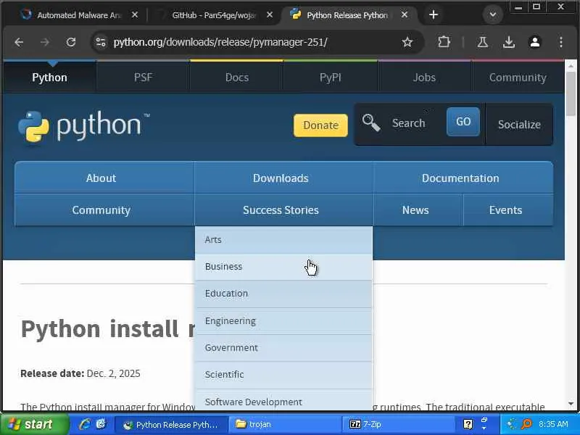Open Chrome Labs flask icon
Screen dimensions: 580x435
[x=482, y=42]
